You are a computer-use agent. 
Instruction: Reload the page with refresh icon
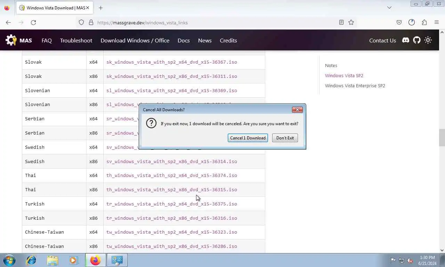[33, 22]
